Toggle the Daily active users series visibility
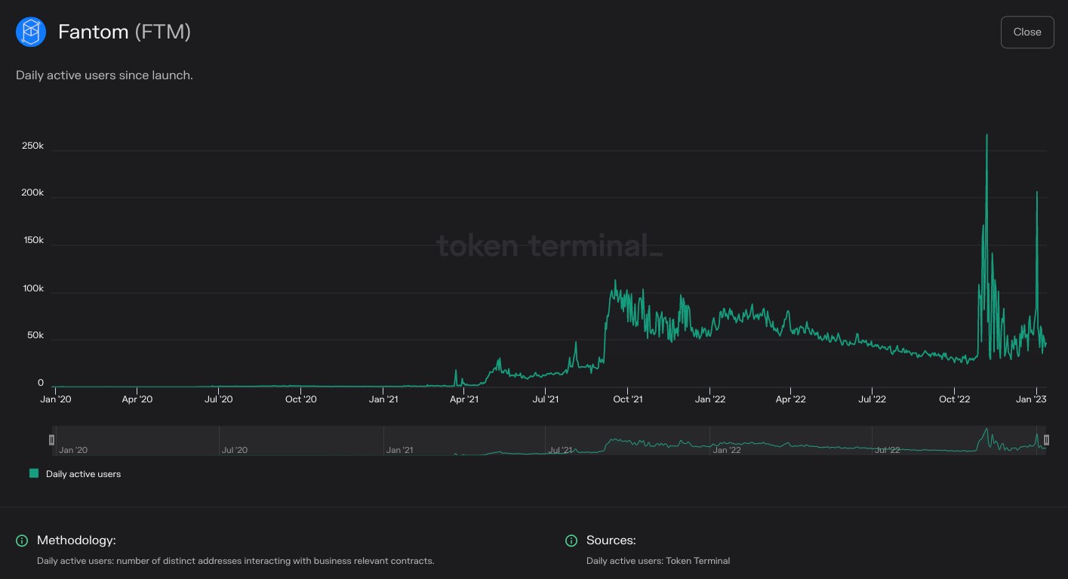This screenshot has height=579, width=1068. (75, 474)
